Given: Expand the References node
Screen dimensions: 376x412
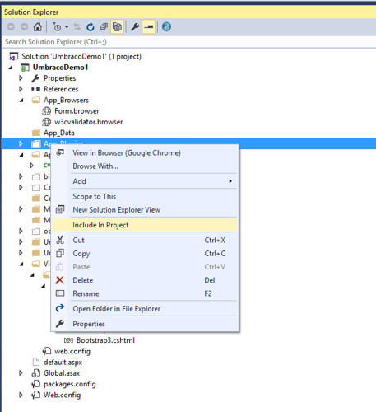Looking at the screenshot, I should coord(21,89).
